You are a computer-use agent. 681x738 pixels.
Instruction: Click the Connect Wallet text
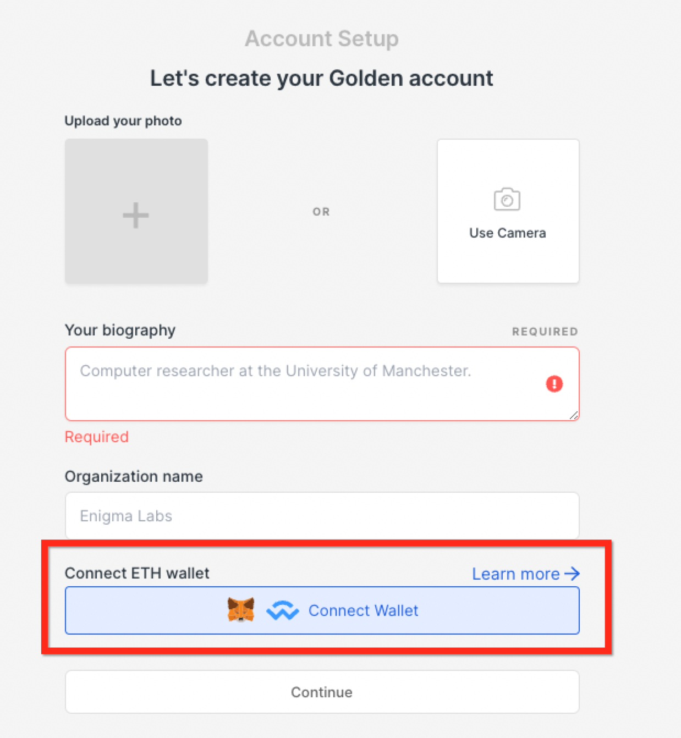coord(363,610)
